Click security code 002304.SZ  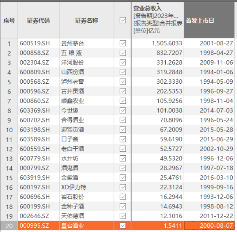tap(34, 63)
